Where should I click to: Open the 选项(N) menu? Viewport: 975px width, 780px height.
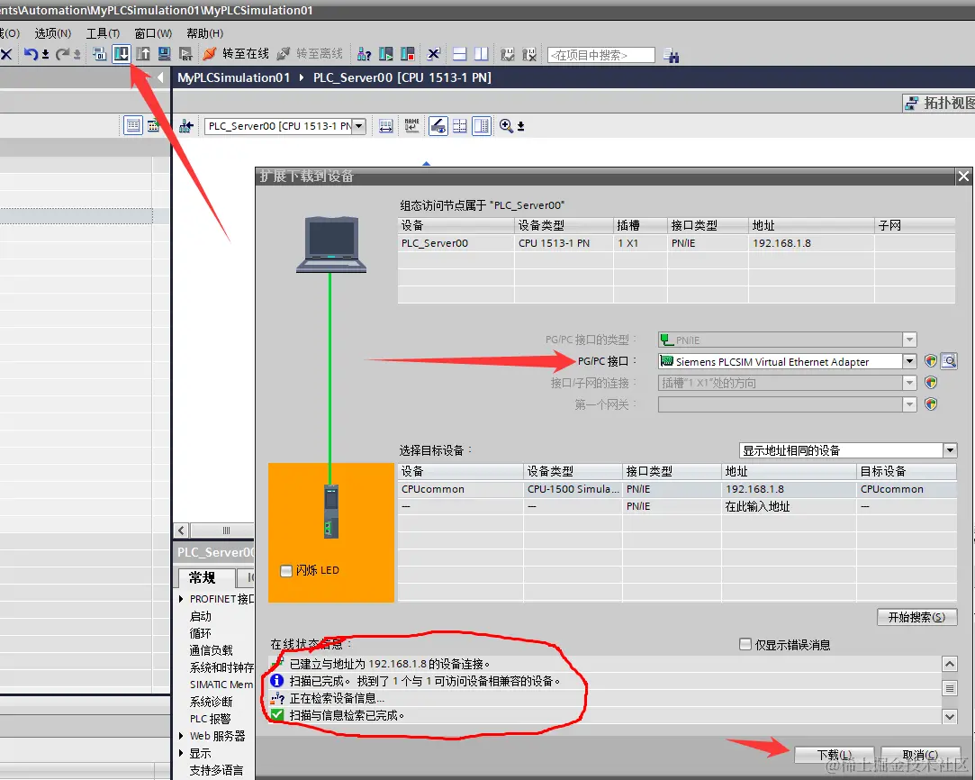click(x=53, y=33)
